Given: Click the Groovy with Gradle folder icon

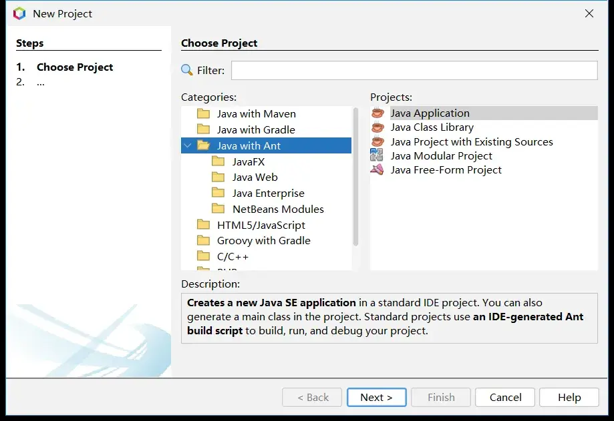Looking at the screenshot, I should coord(203,240).
